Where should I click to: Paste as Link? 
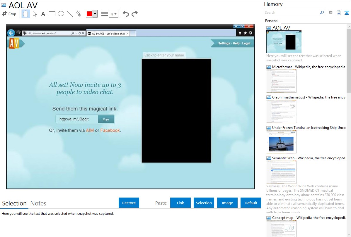click(180, 203)
